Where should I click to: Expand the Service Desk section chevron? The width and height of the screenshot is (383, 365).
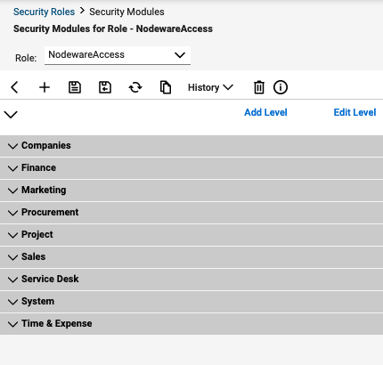coord(12,280)
